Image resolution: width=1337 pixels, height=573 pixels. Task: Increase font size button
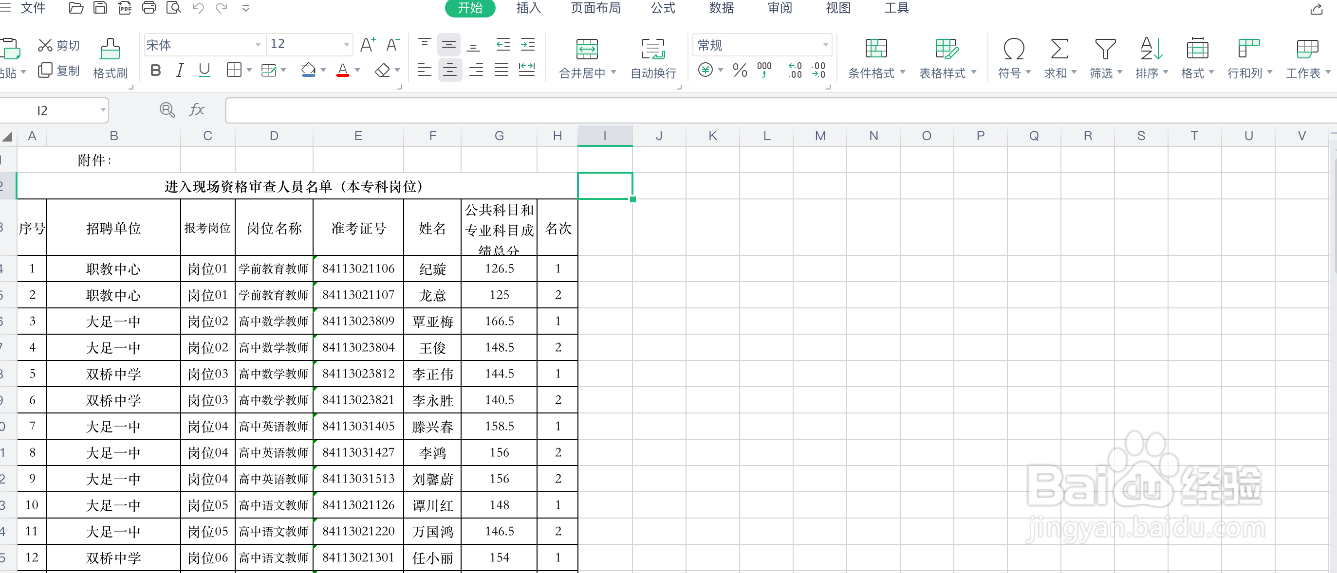pyautogui.click(x=368, y=45)
